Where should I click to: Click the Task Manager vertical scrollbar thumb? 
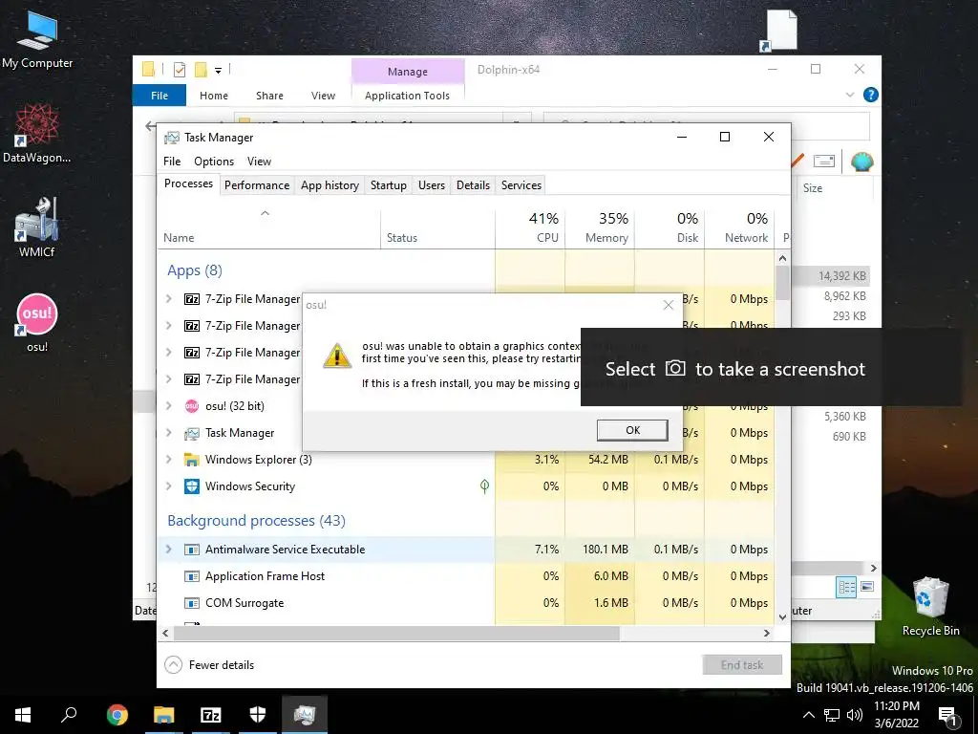(x=783, y=283)
